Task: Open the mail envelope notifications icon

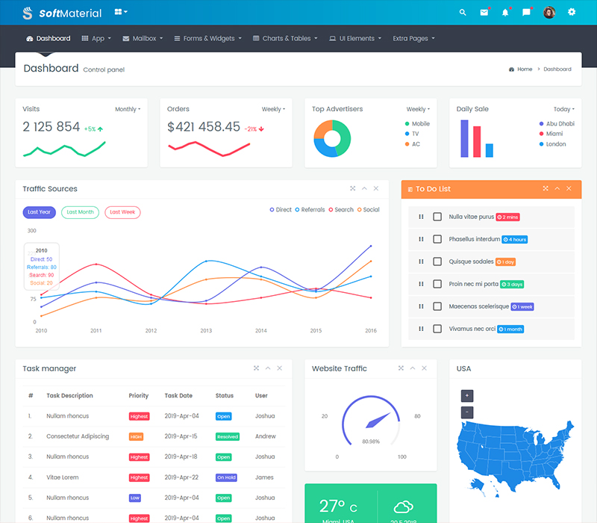Action: point(484,13)
